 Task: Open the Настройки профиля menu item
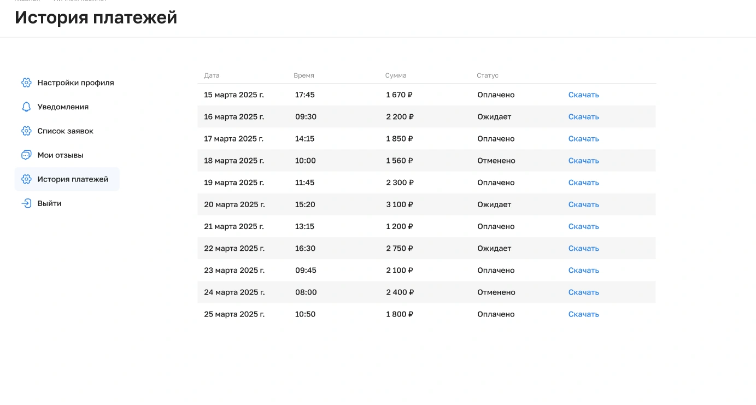click(75, 83)
